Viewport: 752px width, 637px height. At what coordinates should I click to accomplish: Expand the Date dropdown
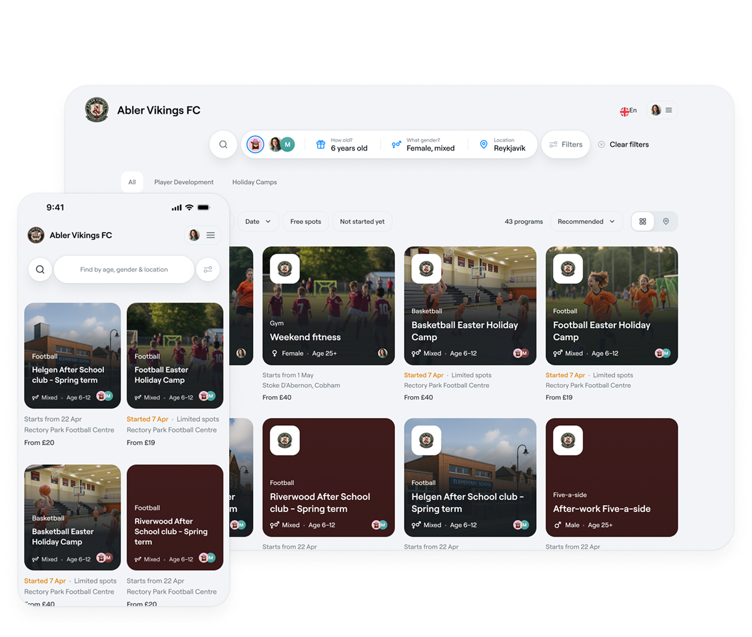click(258, 222)
